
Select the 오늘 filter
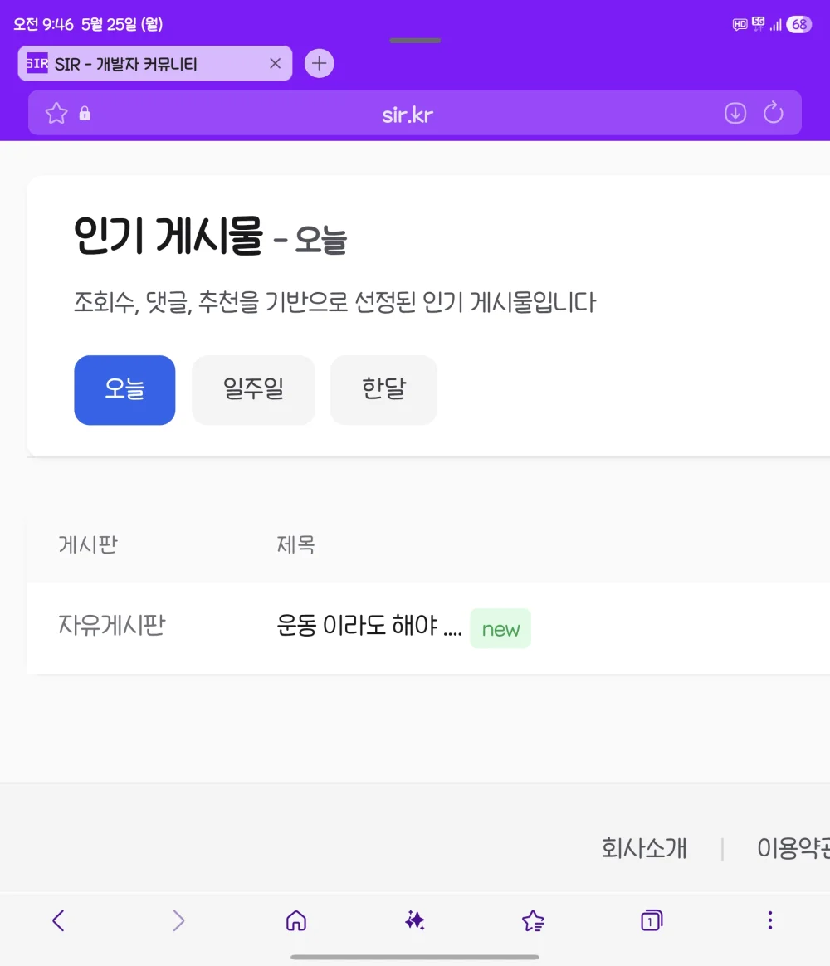tap(124, 390)
